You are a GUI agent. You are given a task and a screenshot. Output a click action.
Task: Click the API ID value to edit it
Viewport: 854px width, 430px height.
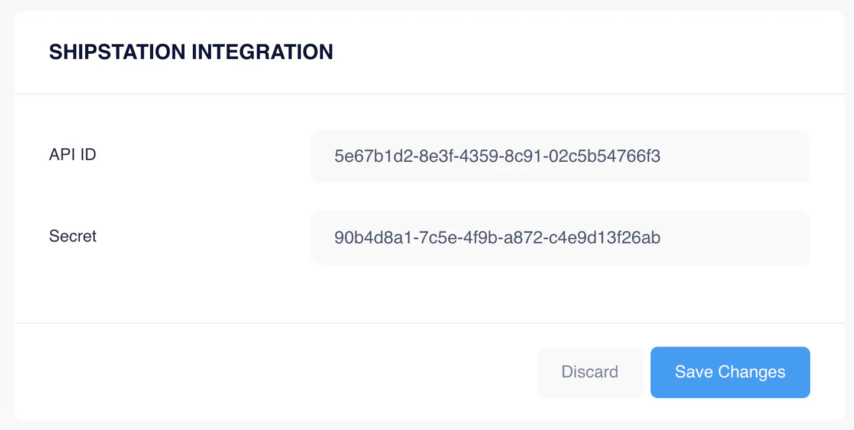click(x=497, y=156)
